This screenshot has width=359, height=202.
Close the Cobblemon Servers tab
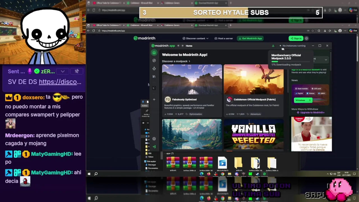tap(192, 25)
